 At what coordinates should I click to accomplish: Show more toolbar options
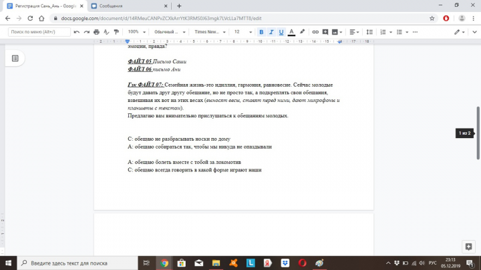pos(415,32)
